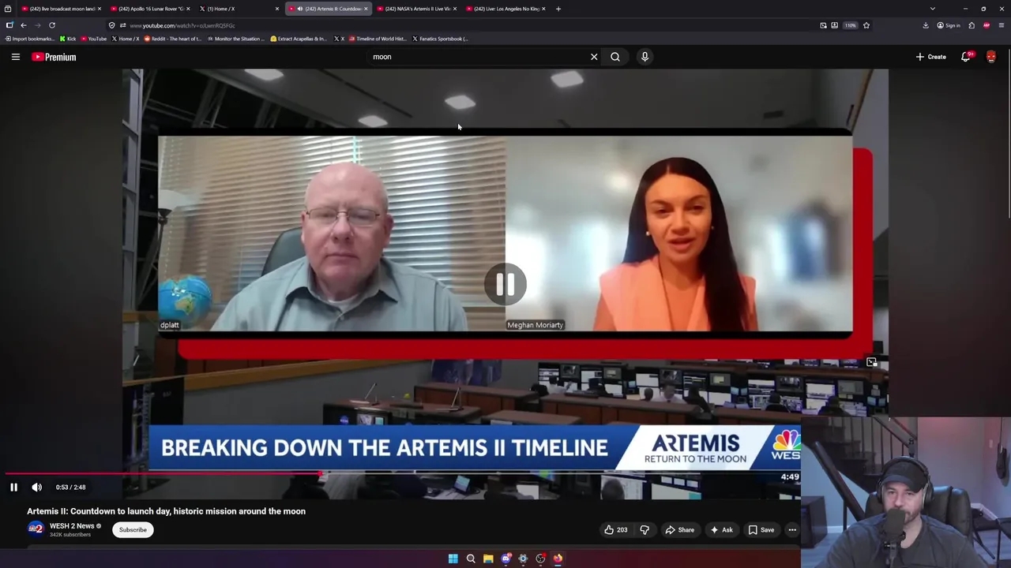Open Discord from the taskbar
The image size is (1011, 568).
505,559
